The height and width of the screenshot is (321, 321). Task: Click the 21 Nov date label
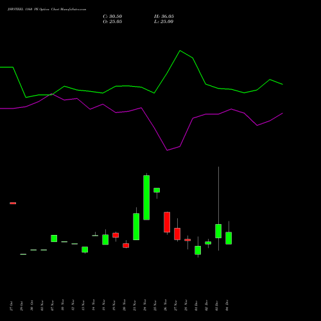(x=135, y=306)
